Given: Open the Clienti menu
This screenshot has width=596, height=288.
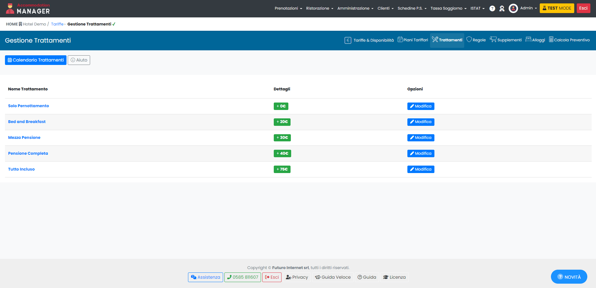Looking at the screenshot, I should (385, 8).
